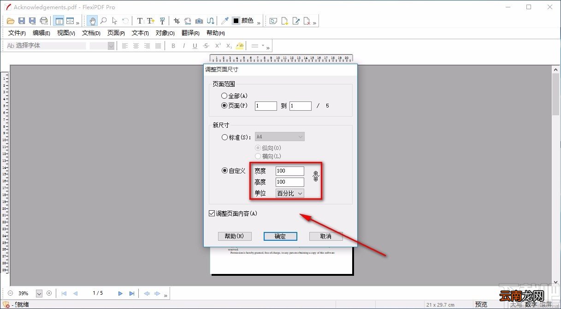This screenshot has height=309, width=561.
Task: Click the Bold formatting icon
Action: pos(173,46)
